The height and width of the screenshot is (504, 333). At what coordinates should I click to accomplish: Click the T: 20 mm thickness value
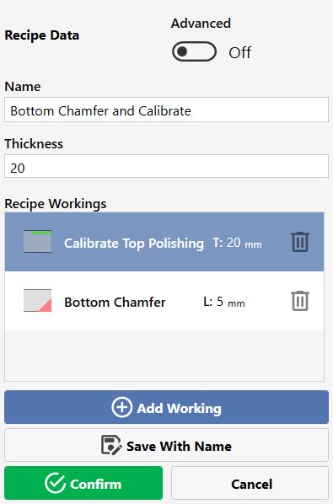(237, 243)
